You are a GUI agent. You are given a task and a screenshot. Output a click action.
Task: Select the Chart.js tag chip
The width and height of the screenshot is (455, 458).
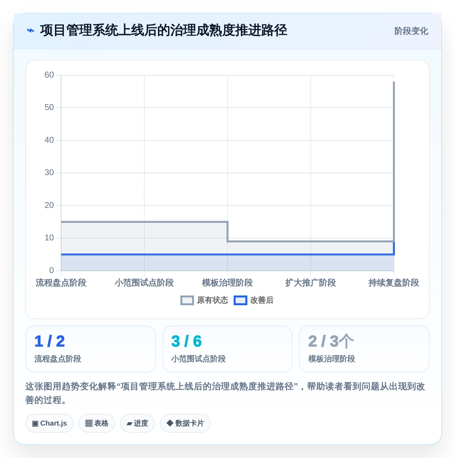49,423
